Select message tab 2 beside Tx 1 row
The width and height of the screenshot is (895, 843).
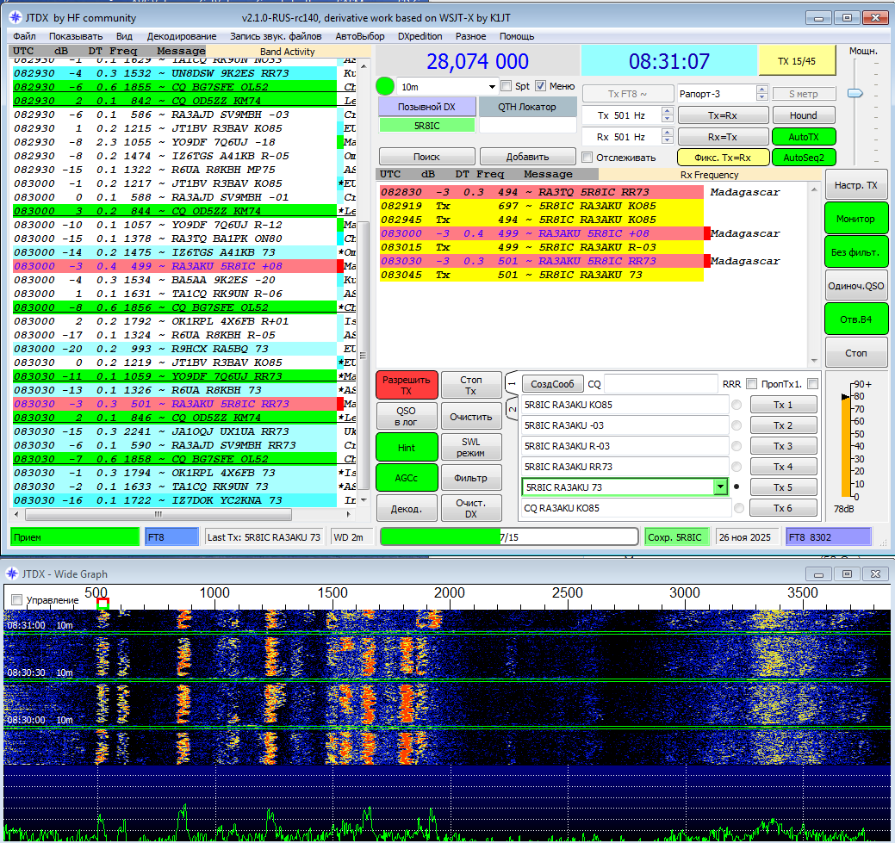(x=512, y=409)
